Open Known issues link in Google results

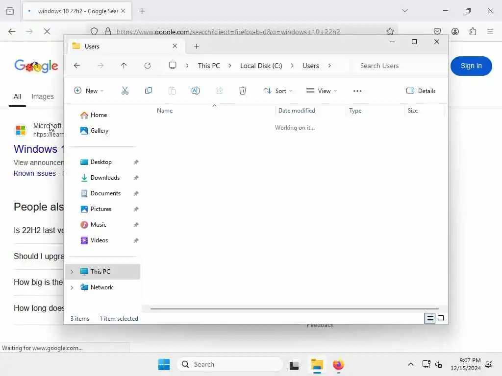tap(35, 173)
